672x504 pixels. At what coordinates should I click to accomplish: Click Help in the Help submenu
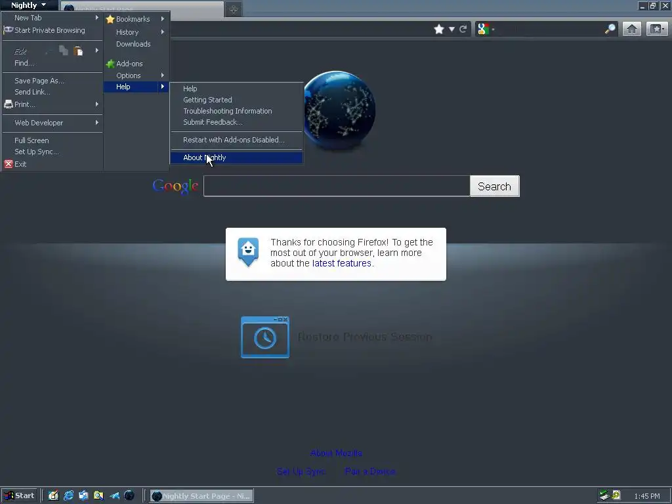pos(236,89)
